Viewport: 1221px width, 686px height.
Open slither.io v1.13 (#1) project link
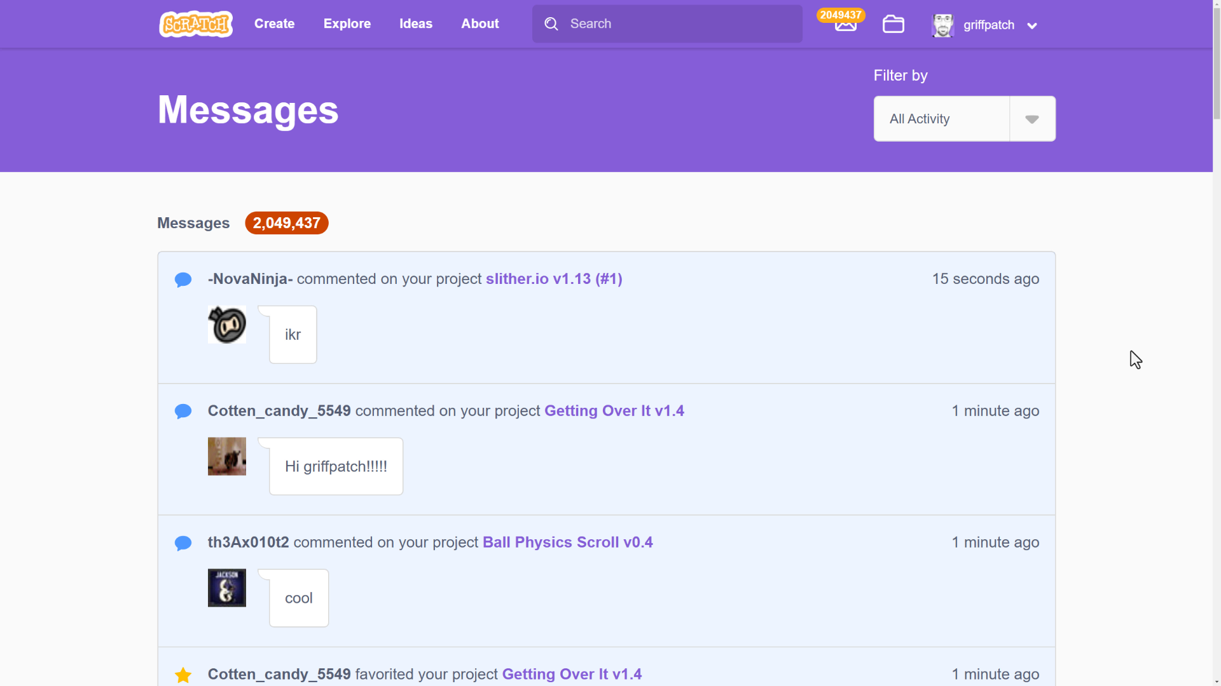(554, 279)
